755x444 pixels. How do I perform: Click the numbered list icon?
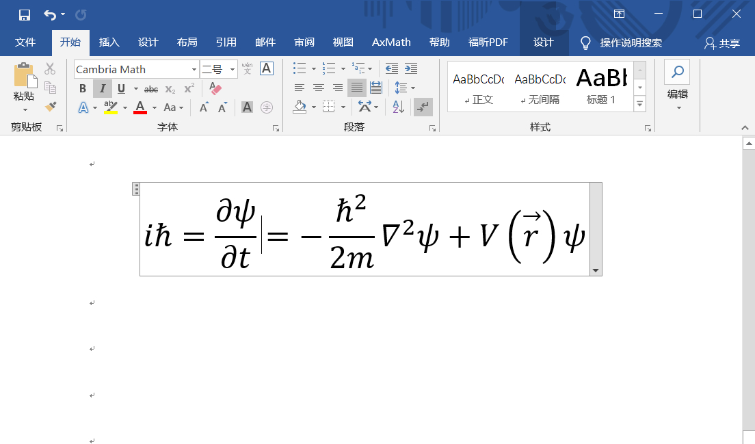(329, 68)
